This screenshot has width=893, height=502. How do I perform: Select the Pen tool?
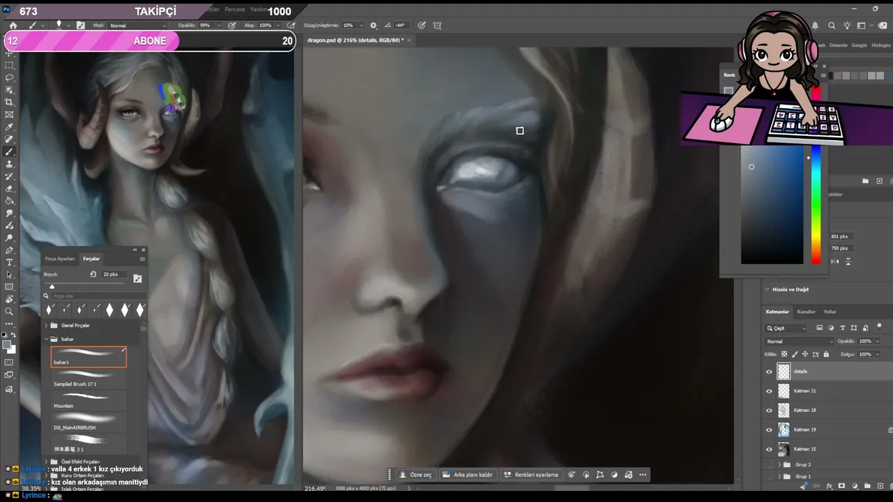point(10,250)
